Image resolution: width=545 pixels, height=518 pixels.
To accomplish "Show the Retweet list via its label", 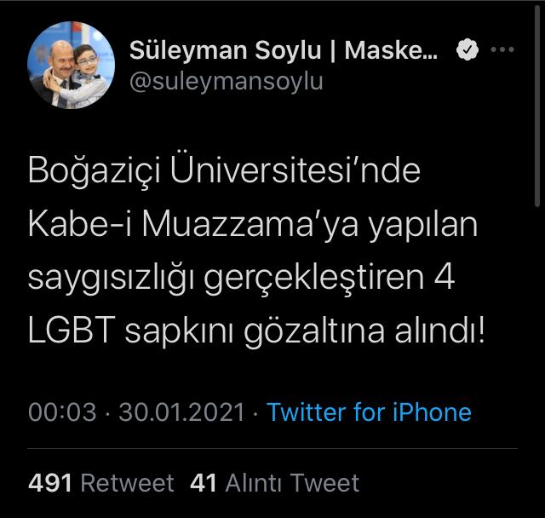I will [127, 483].
